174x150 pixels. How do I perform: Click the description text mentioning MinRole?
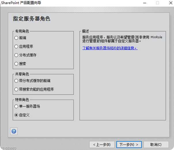point(122,39)
